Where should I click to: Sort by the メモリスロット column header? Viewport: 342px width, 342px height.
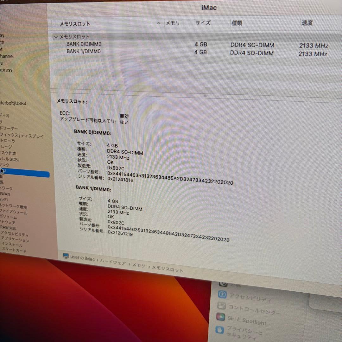coord(75,24)
